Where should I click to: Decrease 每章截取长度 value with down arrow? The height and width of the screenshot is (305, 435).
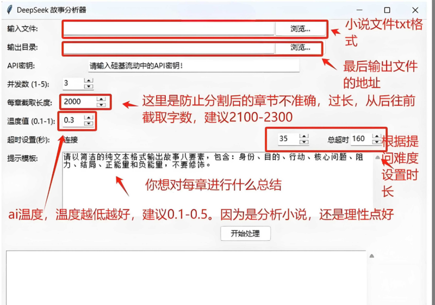[101, 105]
